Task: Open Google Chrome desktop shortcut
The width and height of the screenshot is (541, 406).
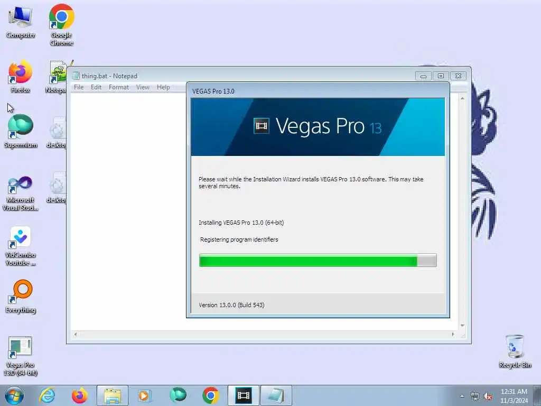Action: coord(61,25)
